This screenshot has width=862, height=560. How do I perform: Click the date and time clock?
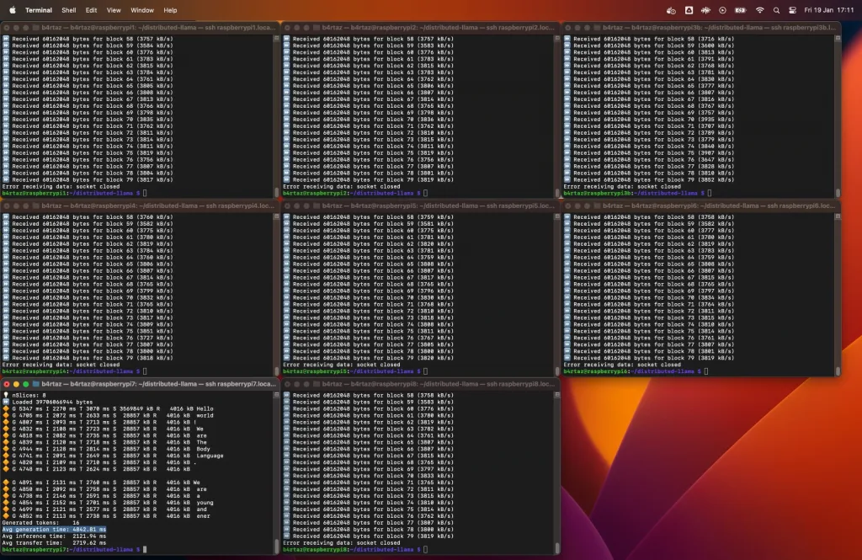829,10
